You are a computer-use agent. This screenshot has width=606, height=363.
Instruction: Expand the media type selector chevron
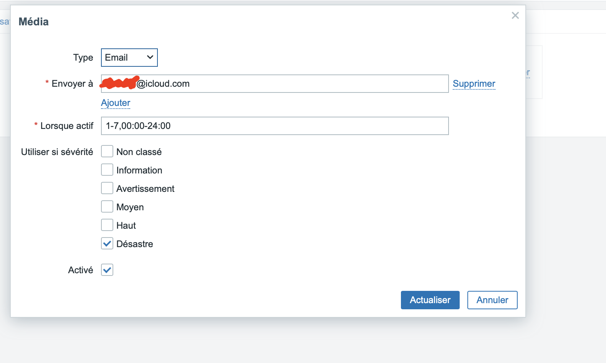(x=150, y=57)
